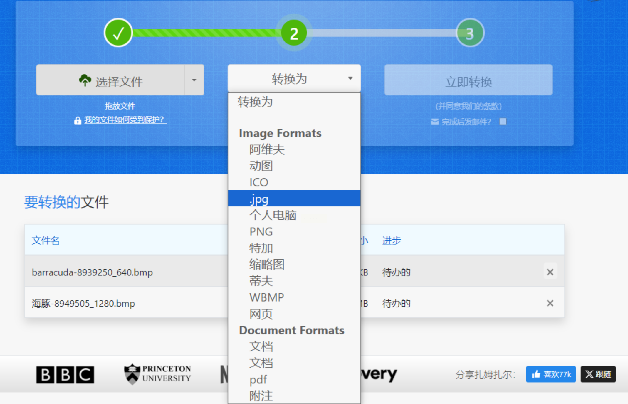Image resolution: width=628 pixels, height=404 pixels.
Task: Remove the 海豚-8949505_1280.bmp file row
Action: pos(550,303)
